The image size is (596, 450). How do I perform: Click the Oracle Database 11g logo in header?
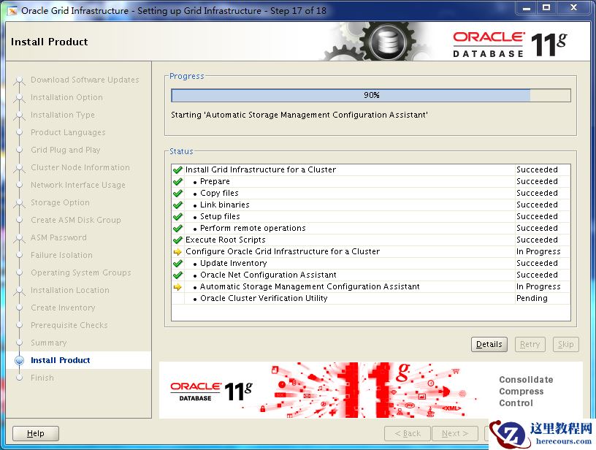(x=510, y=44)
